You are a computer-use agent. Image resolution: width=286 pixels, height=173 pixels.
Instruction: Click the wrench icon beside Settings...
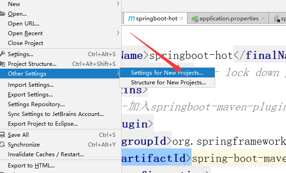click(x=2, y=54)
